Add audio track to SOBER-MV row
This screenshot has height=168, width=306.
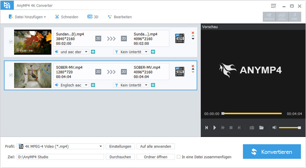click(93, 85)
